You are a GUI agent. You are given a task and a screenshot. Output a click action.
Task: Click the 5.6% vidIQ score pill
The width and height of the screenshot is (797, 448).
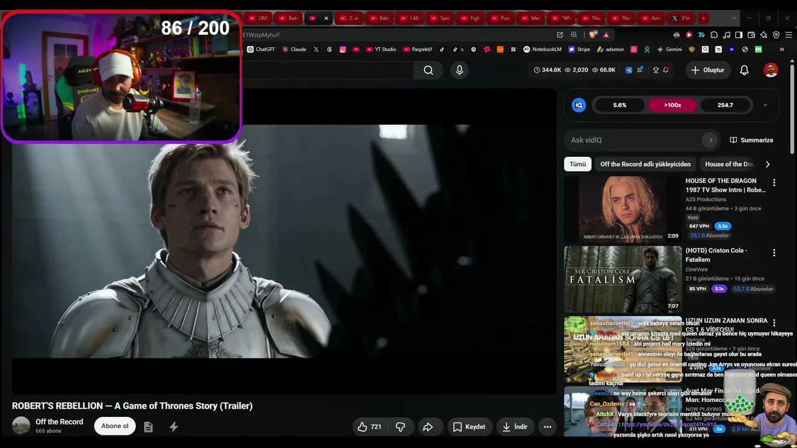coord(620,105)
